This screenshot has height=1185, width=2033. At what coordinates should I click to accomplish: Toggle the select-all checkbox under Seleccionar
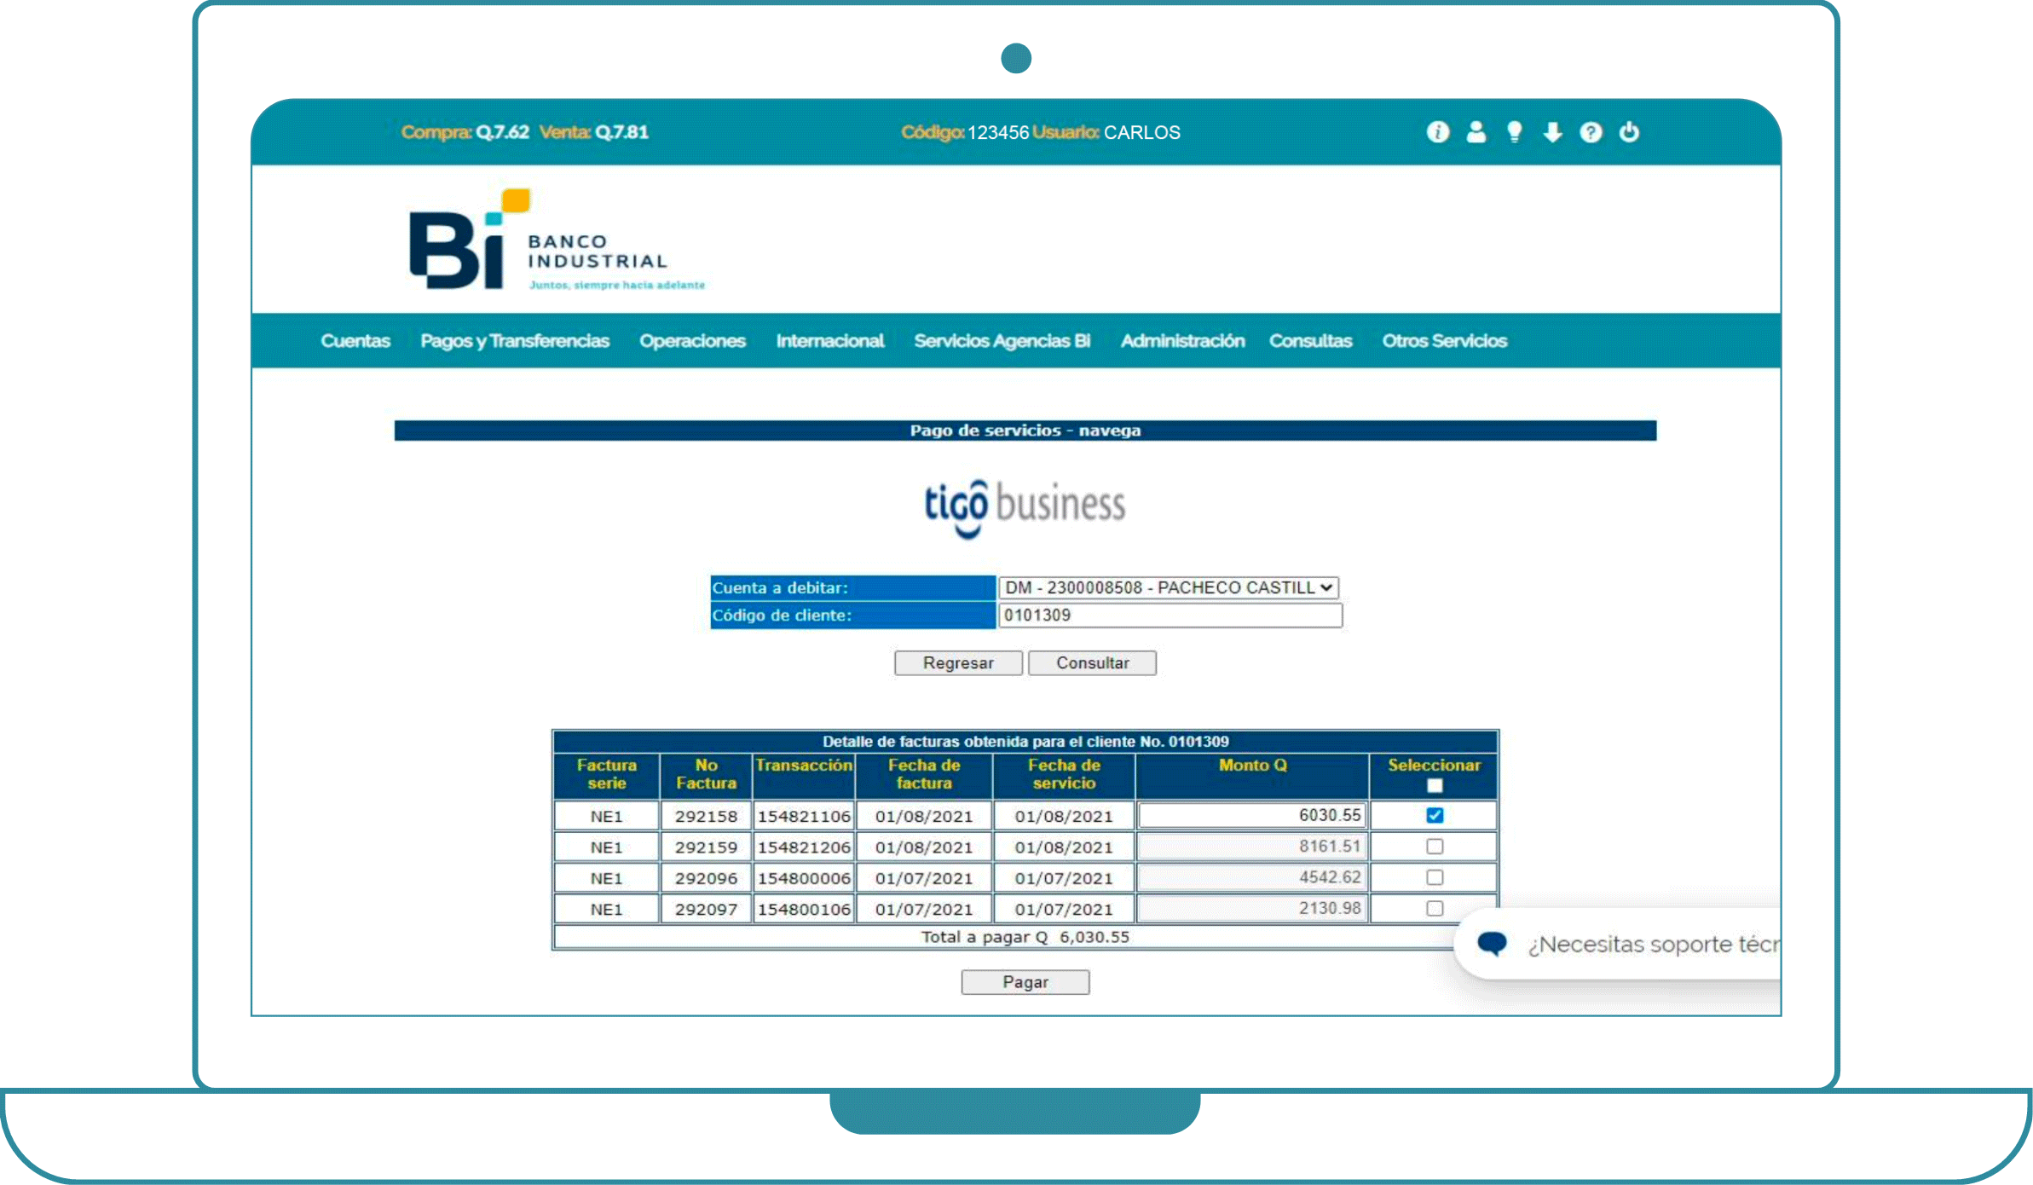(1435, 785)
